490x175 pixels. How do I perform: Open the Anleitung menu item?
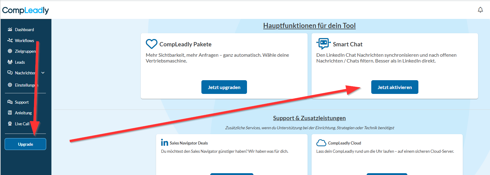[23, 113]
